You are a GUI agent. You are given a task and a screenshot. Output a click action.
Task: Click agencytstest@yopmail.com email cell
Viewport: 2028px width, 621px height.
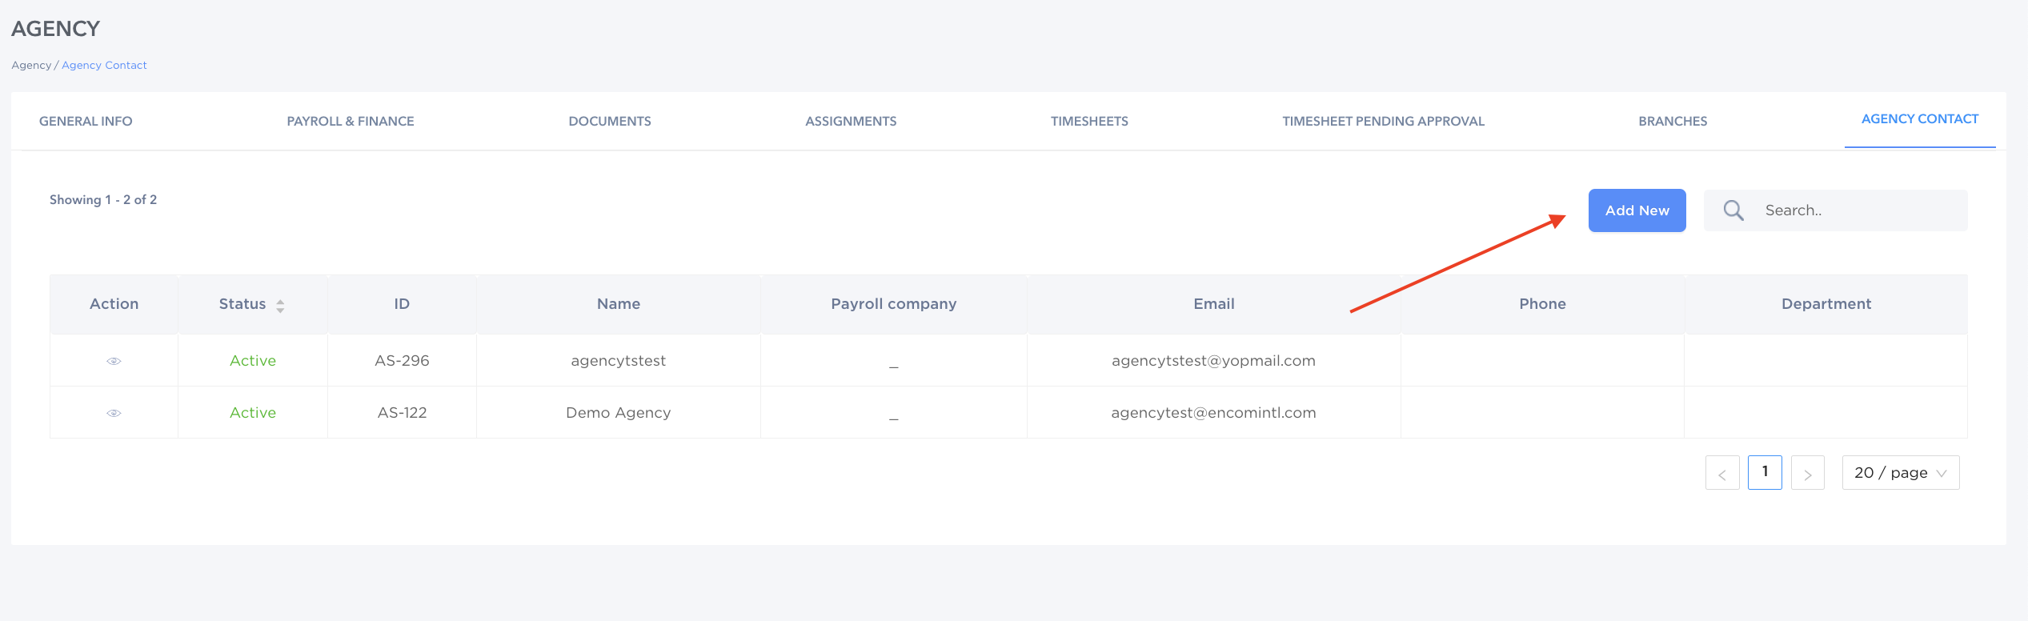pos(1213,361)
